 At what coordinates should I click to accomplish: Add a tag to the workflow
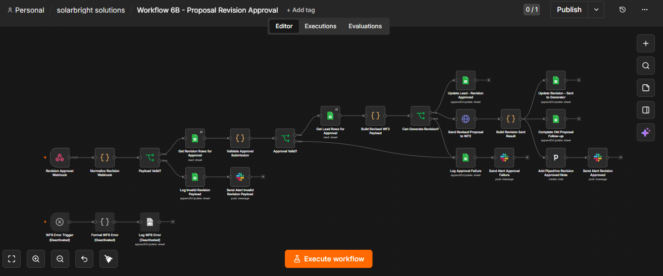point(300,10)
